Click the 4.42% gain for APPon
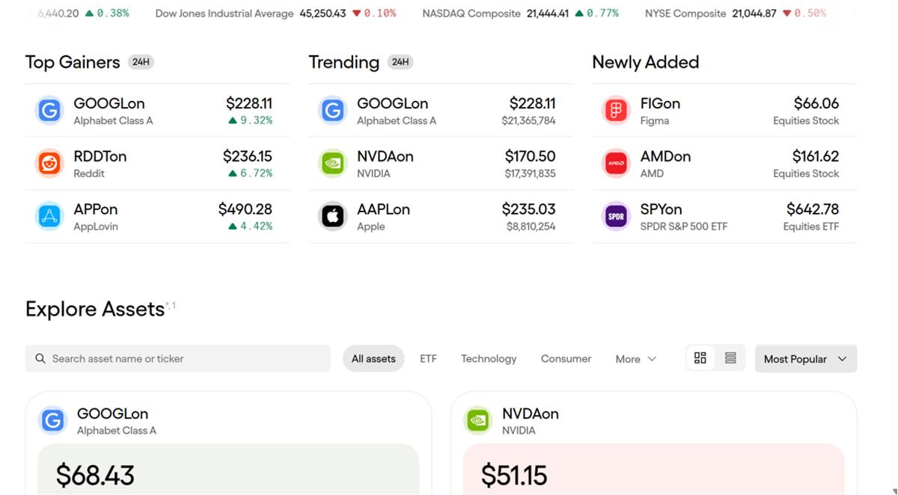This screenshot has width=898, height=495. pyautogui.click(x=251, y=227)
